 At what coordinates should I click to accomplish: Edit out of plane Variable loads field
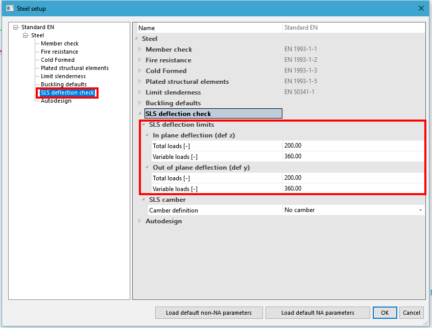[352, 189]
